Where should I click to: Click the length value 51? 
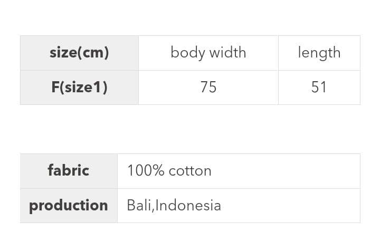[319, 87]
